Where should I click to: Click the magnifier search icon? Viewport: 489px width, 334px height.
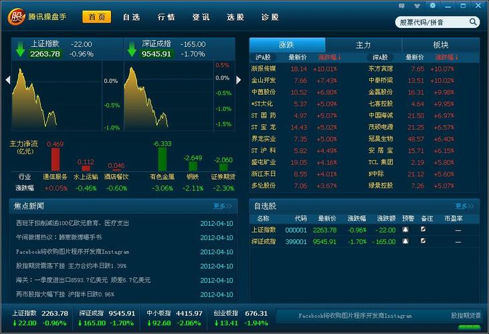tap(472, 22)
